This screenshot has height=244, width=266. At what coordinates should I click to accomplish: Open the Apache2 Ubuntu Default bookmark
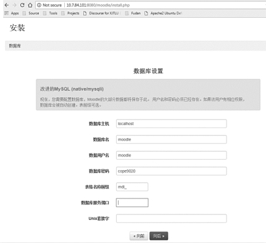point(163,13)
